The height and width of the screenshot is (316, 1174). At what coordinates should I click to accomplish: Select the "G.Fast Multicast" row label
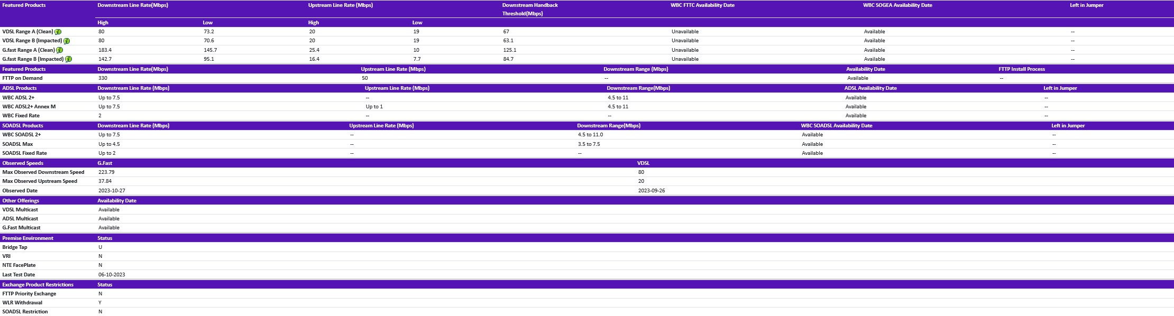(x=21, y=228)
